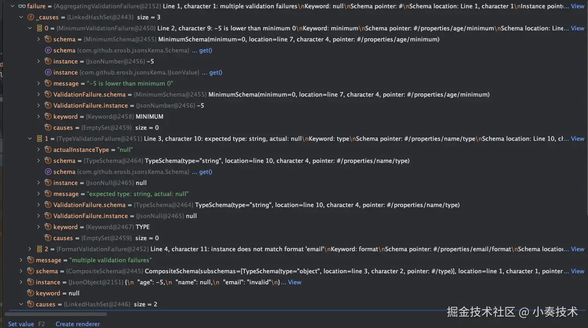This screenshot has height=328, width=588.
Task: Click Create renderer link
Action: point(78,324)
